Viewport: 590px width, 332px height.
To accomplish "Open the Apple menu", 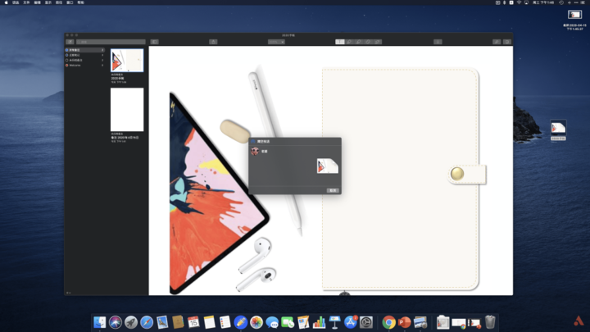I will point(6,2).
